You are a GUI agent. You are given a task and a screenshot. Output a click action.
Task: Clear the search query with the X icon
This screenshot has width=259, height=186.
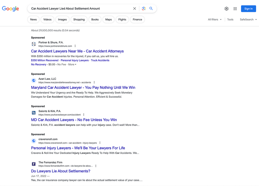[134, 8]
